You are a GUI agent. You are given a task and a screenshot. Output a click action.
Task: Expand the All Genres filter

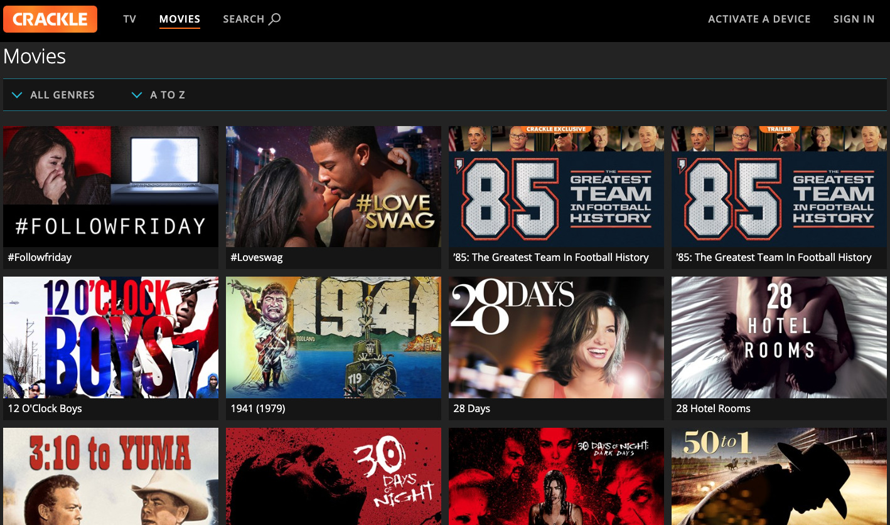(53, 95)
